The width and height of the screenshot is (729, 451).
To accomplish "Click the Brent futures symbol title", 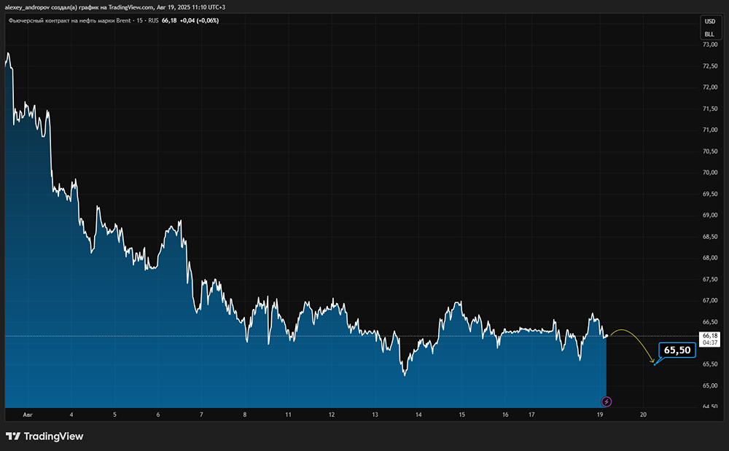I will (69, 20).
